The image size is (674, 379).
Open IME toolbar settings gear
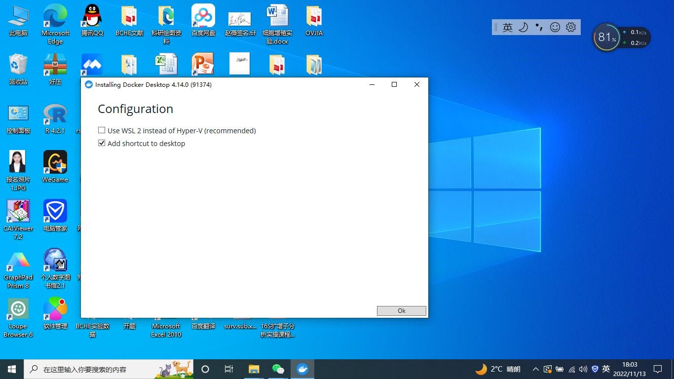tap(571, 28)
